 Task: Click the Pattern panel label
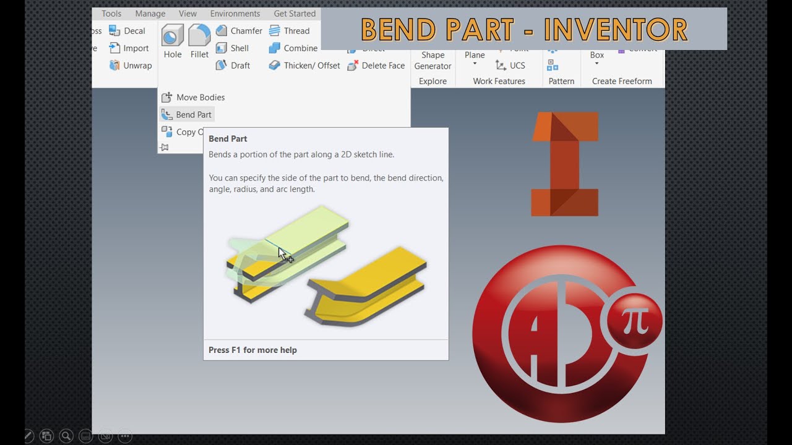pos(561,81)
